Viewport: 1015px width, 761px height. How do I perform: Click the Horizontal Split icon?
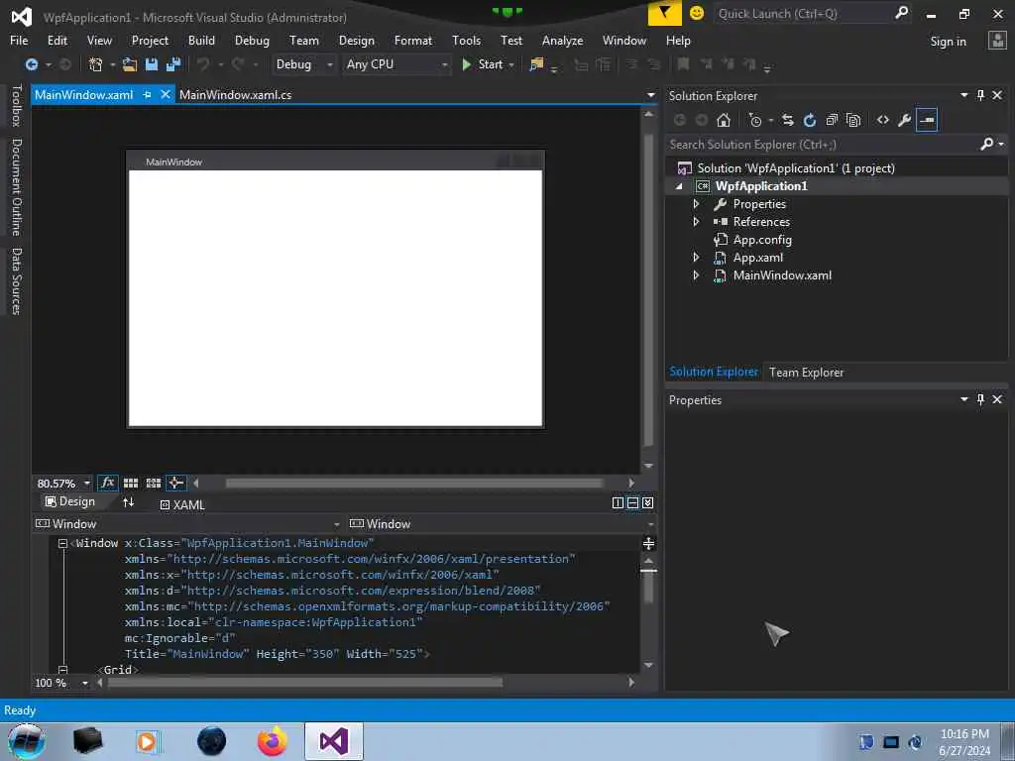point(633,502)
